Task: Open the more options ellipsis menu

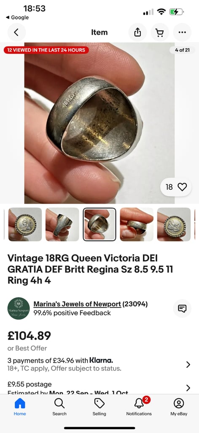Action: pyautogui.click(x=182, y=32)
